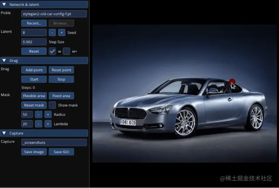Click Add point button

[34, 70]
